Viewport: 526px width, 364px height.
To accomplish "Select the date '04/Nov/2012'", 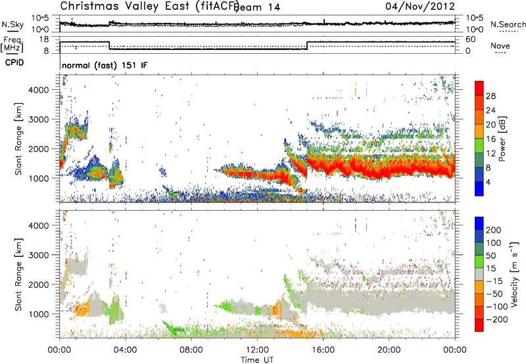I will [x=420, y=7].
